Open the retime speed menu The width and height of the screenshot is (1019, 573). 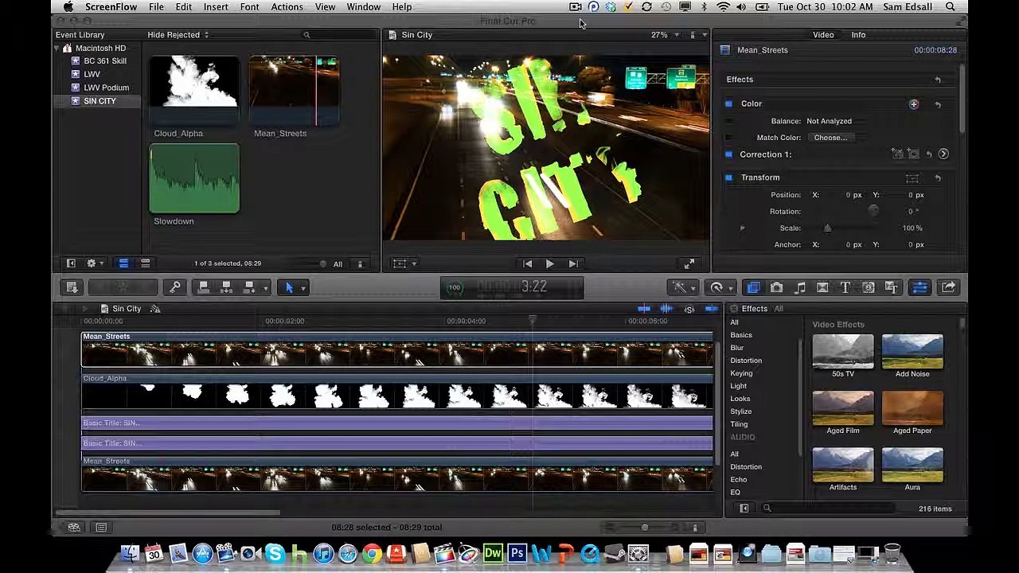720,287
